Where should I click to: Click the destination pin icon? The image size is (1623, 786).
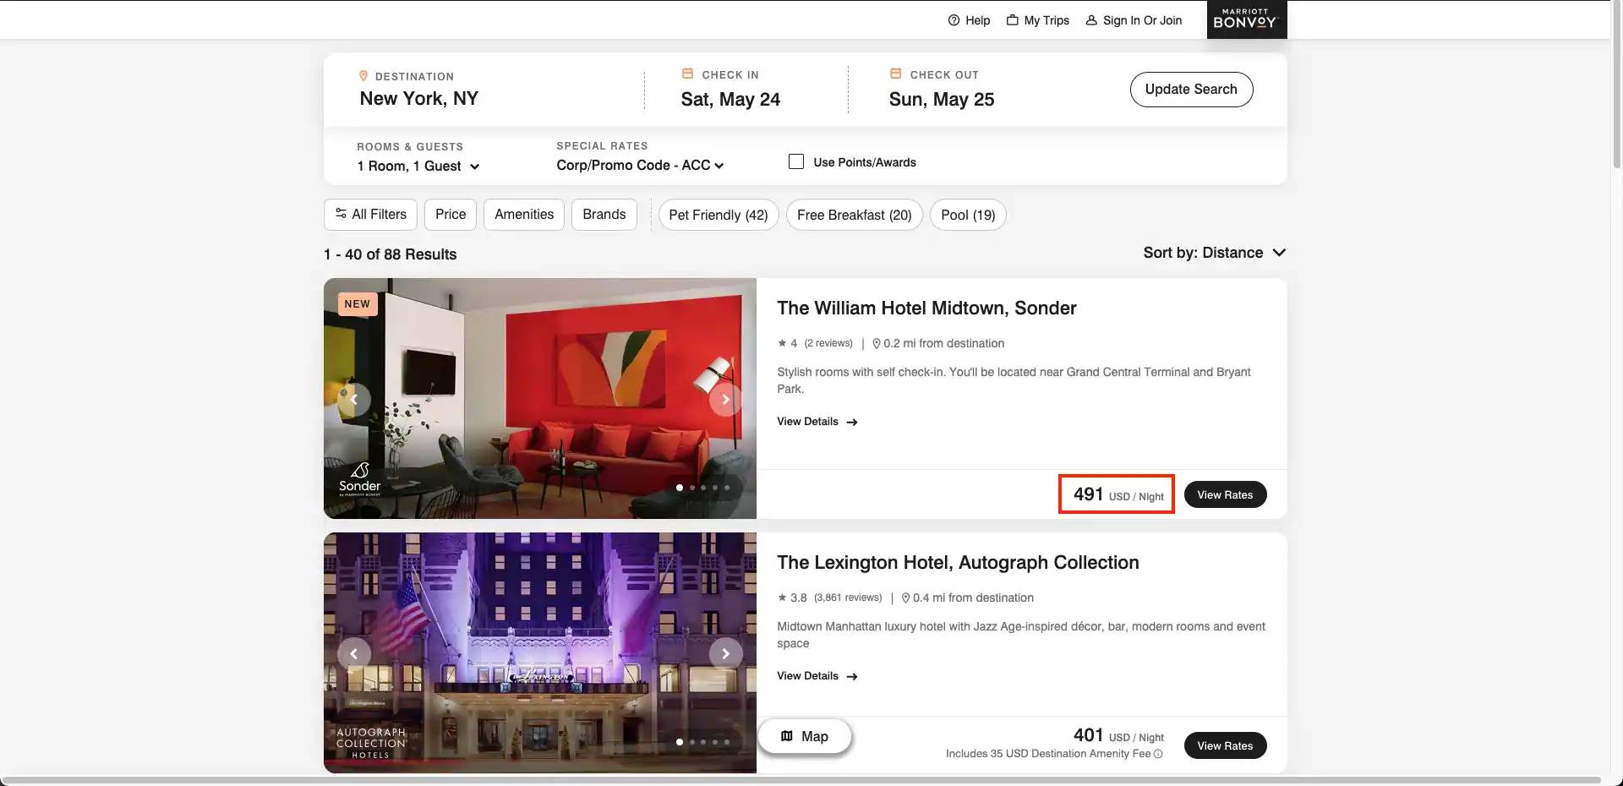click(x=363, y=76)
